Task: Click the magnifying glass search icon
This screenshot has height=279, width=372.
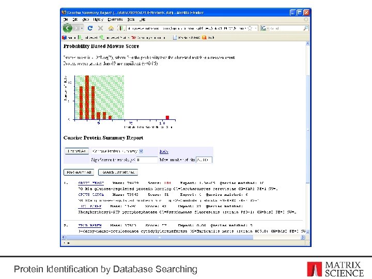Action: tap(305, 28)
